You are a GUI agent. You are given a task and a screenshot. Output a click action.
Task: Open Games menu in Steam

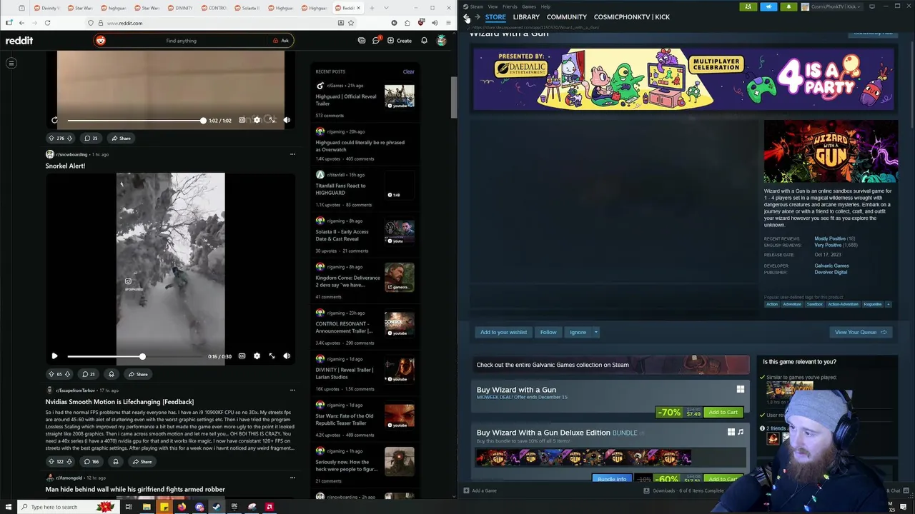[529, 6]
